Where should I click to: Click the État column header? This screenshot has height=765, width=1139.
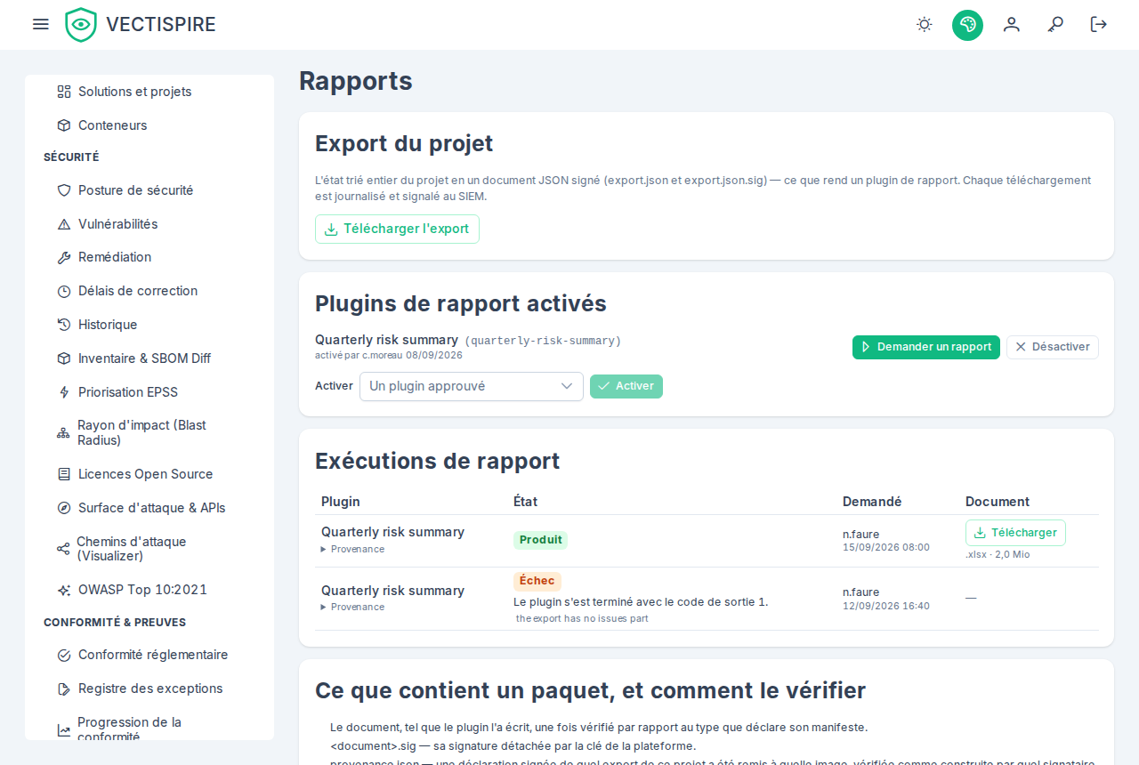(525, 502)
